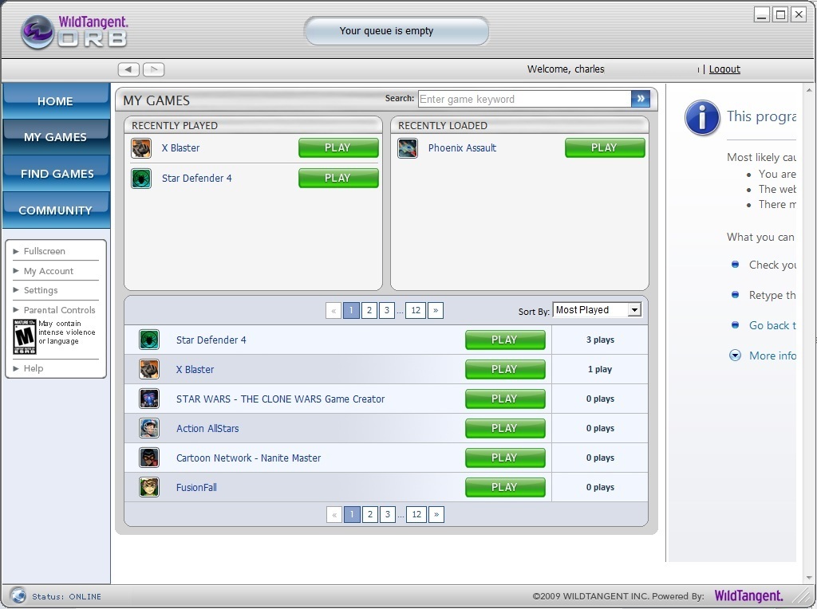Go forward with the right arrow button
The width and height of the screenshot is (817, 609).
point(154,69)
